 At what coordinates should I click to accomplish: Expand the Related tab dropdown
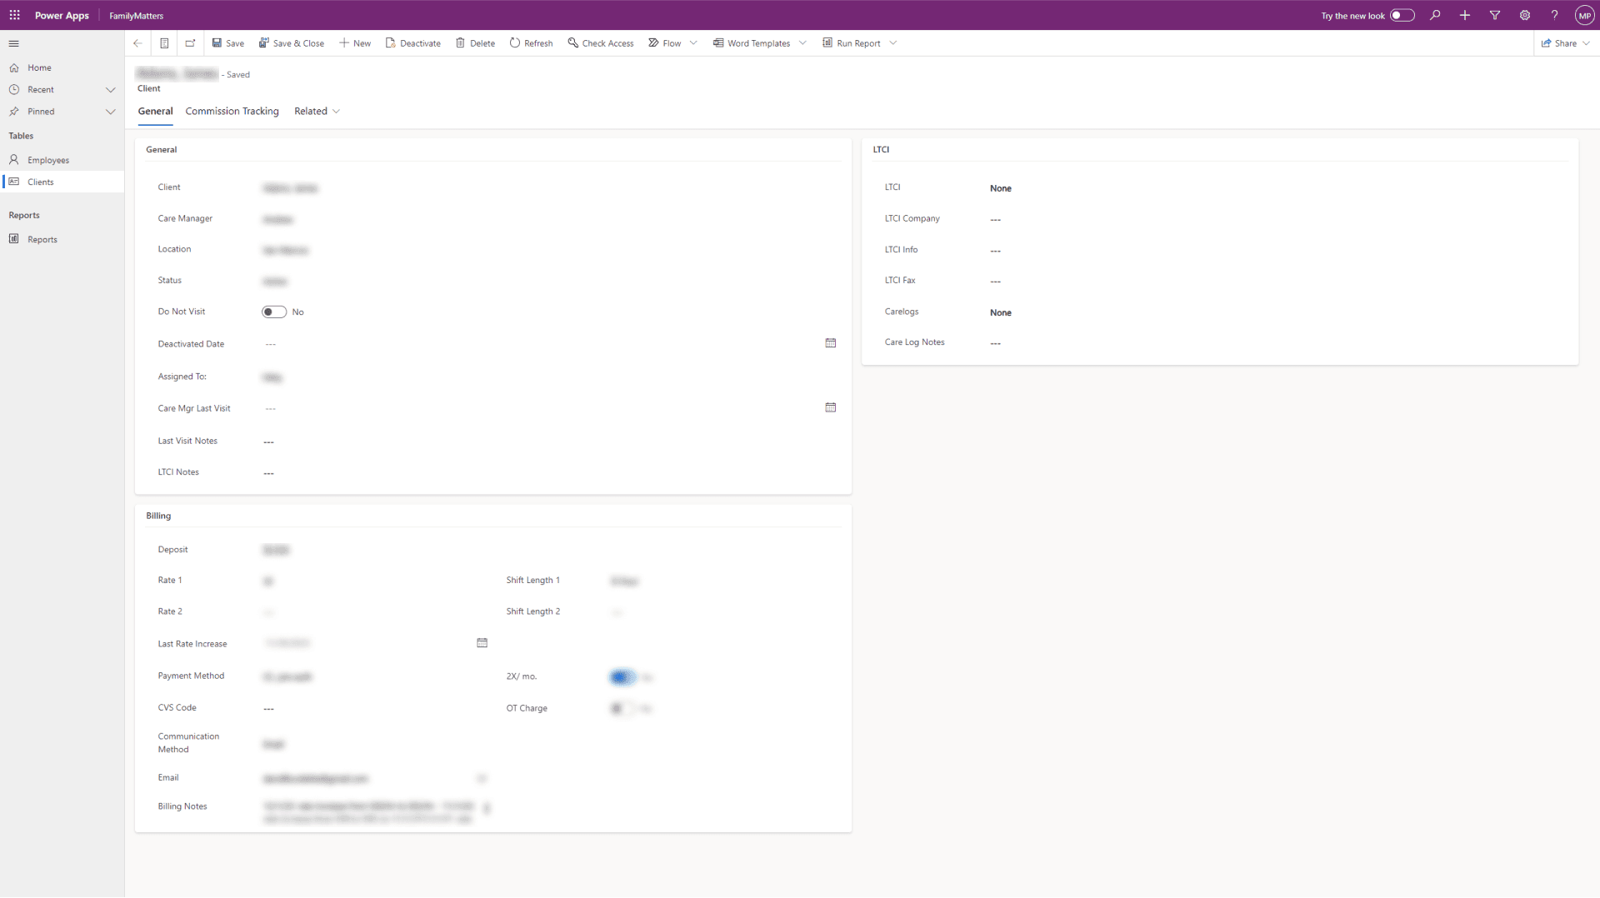tap(337, 111)
